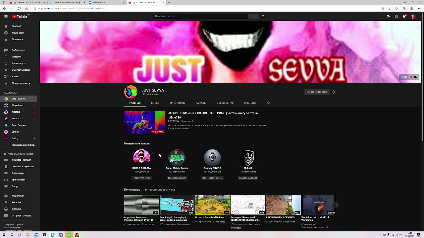Open Смотреть позже in the sidebar
The width and height of the screenshot is (424, 238).
(19, 70)
